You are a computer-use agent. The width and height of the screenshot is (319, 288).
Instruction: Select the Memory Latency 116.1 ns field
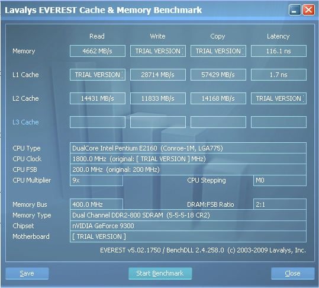click(x=279, y=51)
